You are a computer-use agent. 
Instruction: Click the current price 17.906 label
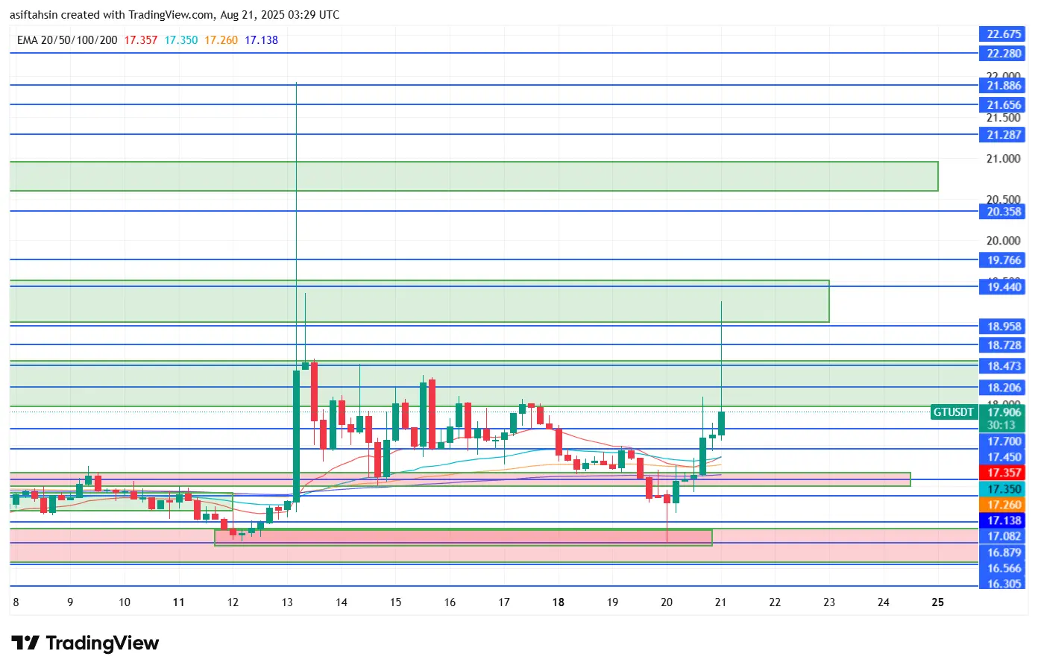click(1003, 412)
